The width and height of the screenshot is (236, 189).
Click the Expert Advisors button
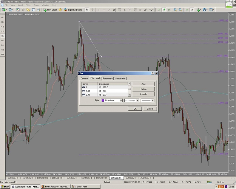73,10
